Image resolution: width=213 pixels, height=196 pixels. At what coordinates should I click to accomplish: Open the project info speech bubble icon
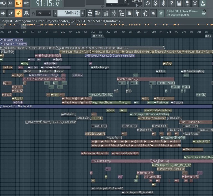[x=195, y=3]
